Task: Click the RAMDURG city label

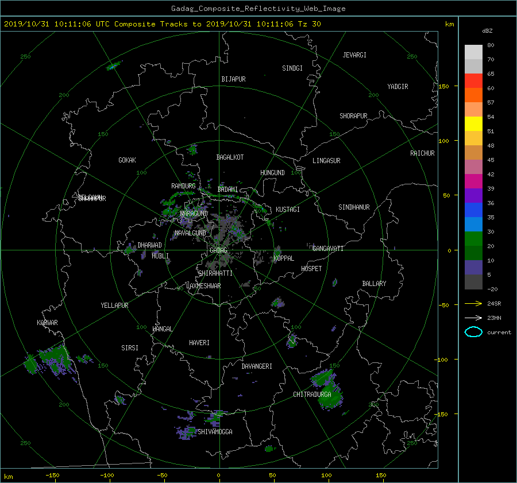Action: 183,186
